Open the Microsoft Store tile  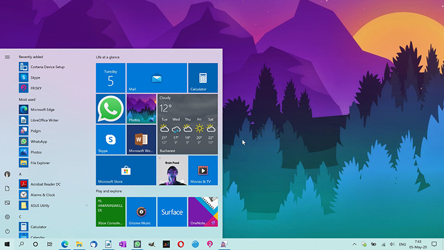click(126, 171)
